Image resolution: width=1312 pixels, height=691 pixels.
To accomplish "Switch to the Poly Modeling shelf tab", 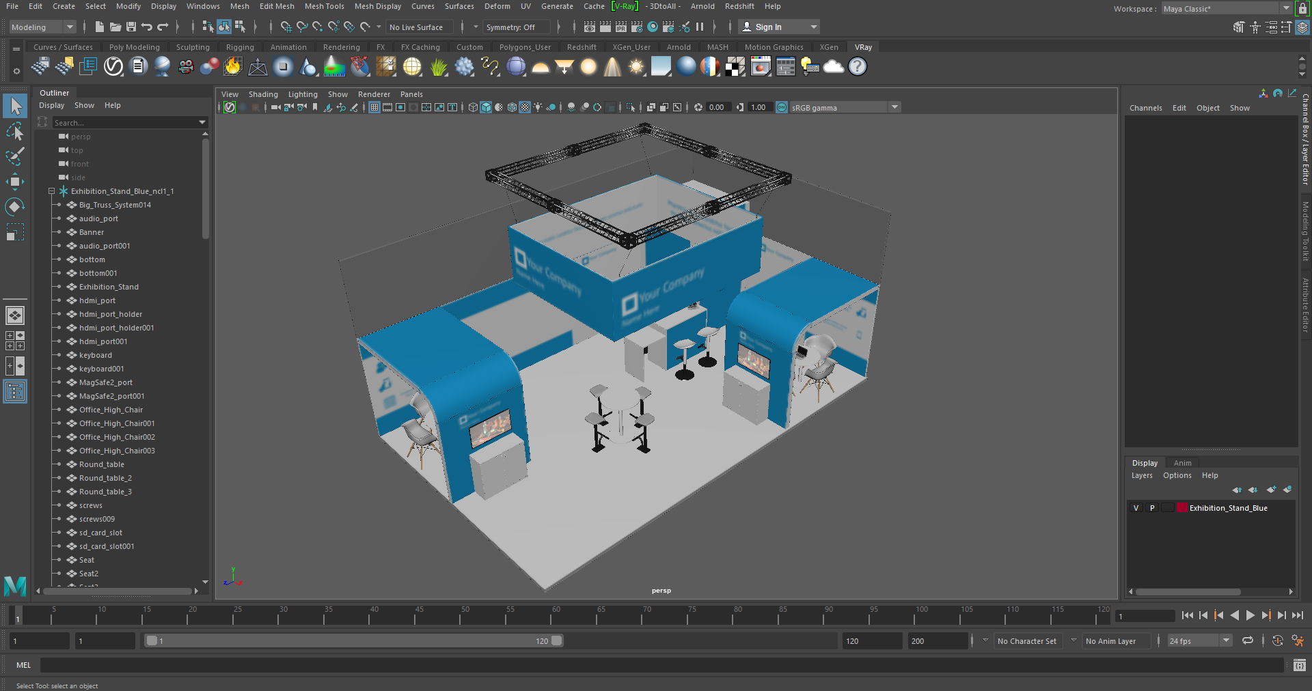I will point(134,47).
